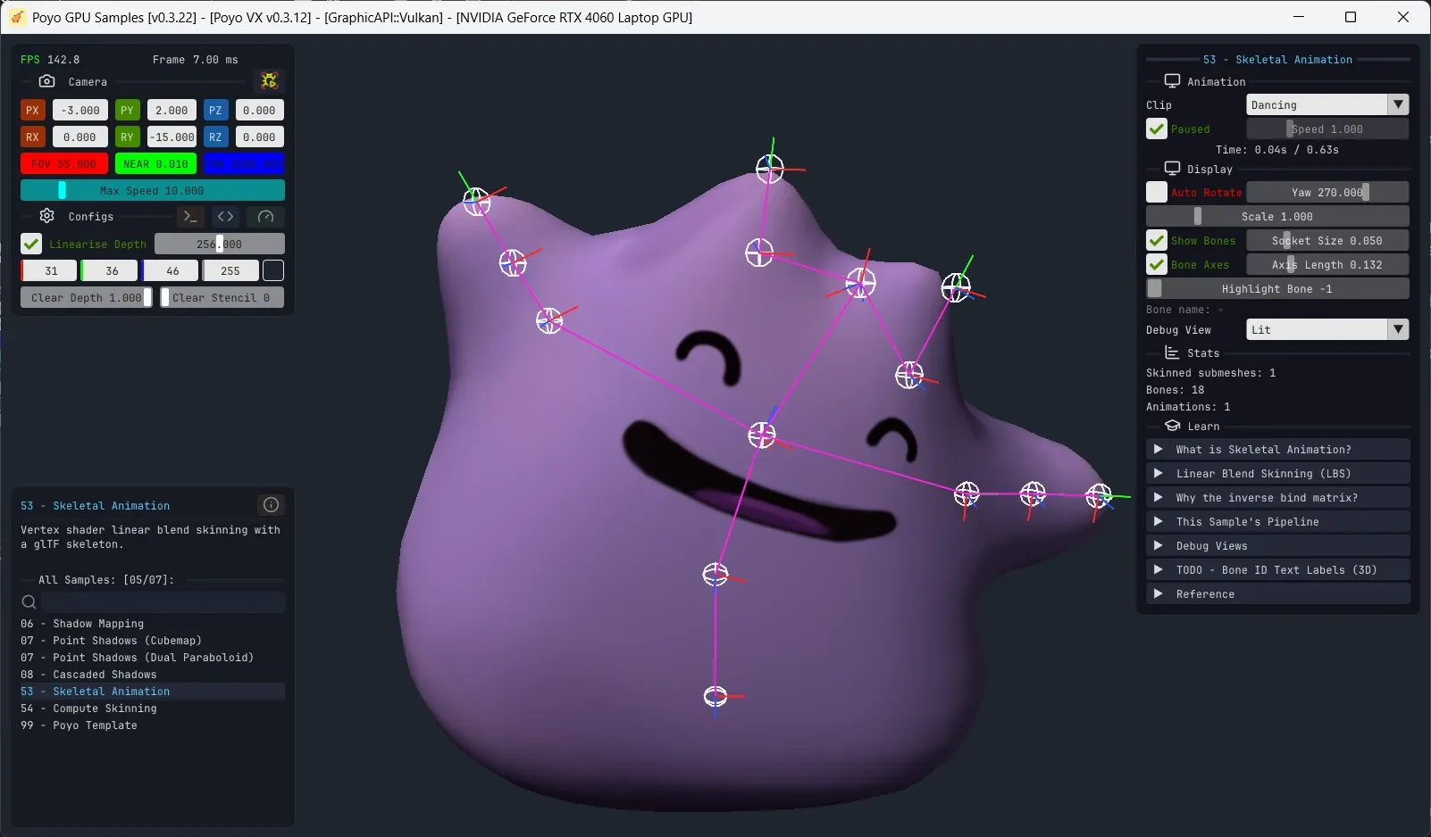
Task: Click the red FOV 55.000 field
Action: 64,163
